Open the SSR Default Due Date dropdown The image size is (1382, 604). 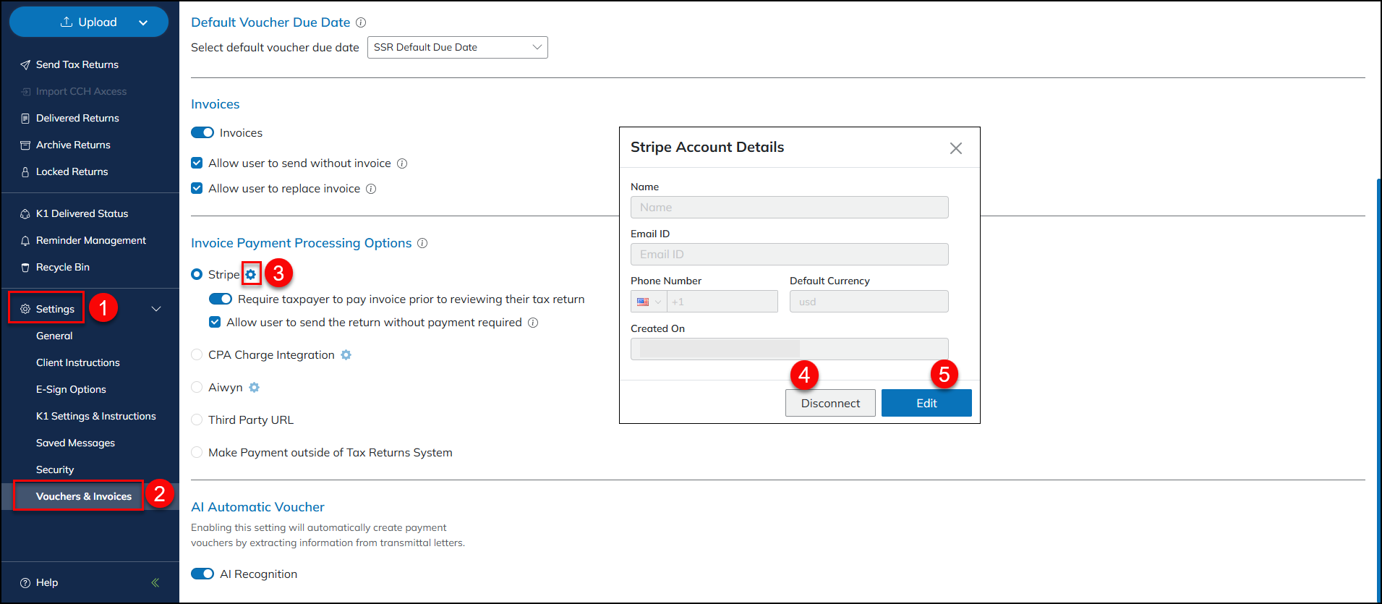(x=457, y=48)
